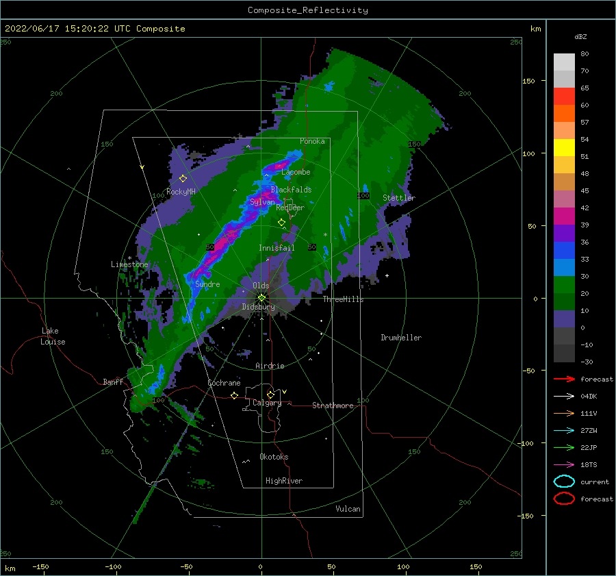Click the 27ZW legend label
This screenshot has height=576, width=616.
pos(589,431)
